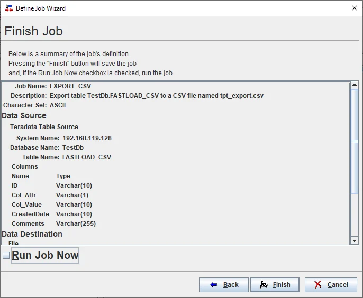Click the checkered flag icon on Finish

[264, 285]
